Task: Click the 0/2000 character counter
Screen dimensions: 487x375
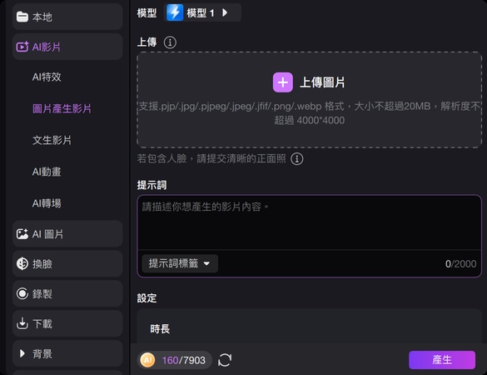Action: click(461, 264)
